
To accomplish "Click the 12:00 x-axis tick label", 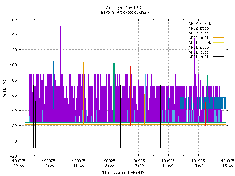I will coord(108,166).
